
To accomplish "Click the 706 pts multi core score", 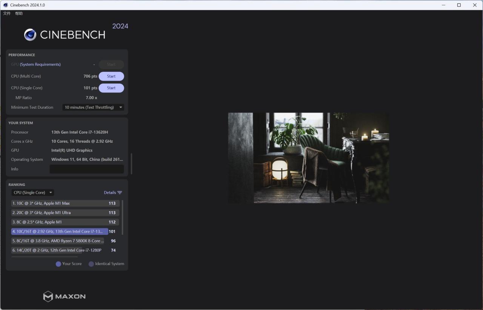I will coord(90,76).
